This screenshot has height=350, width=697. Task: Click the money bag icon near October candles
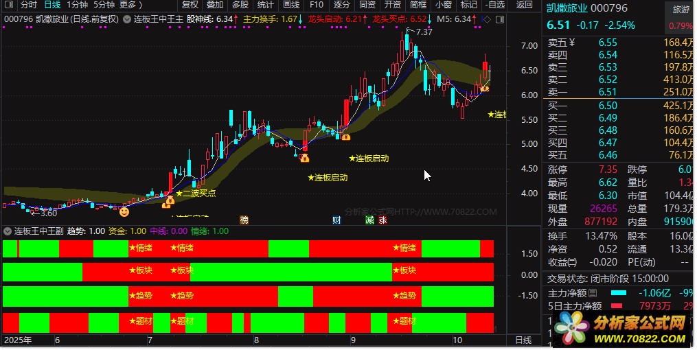tap(484, 89)
